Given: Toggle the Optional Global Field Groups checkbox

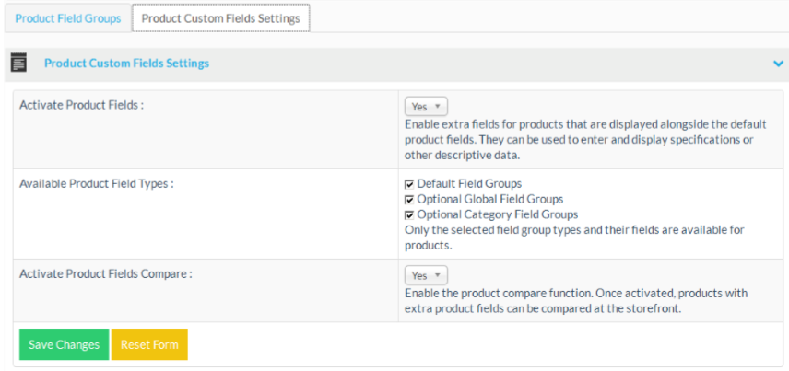Looking at the screenshot, I should tap(409, 200).
